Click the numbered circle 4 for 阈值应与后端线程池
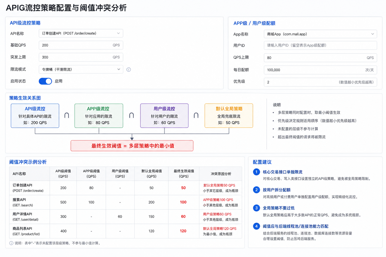Screen dimensions: 386x257 coord(256,226)
